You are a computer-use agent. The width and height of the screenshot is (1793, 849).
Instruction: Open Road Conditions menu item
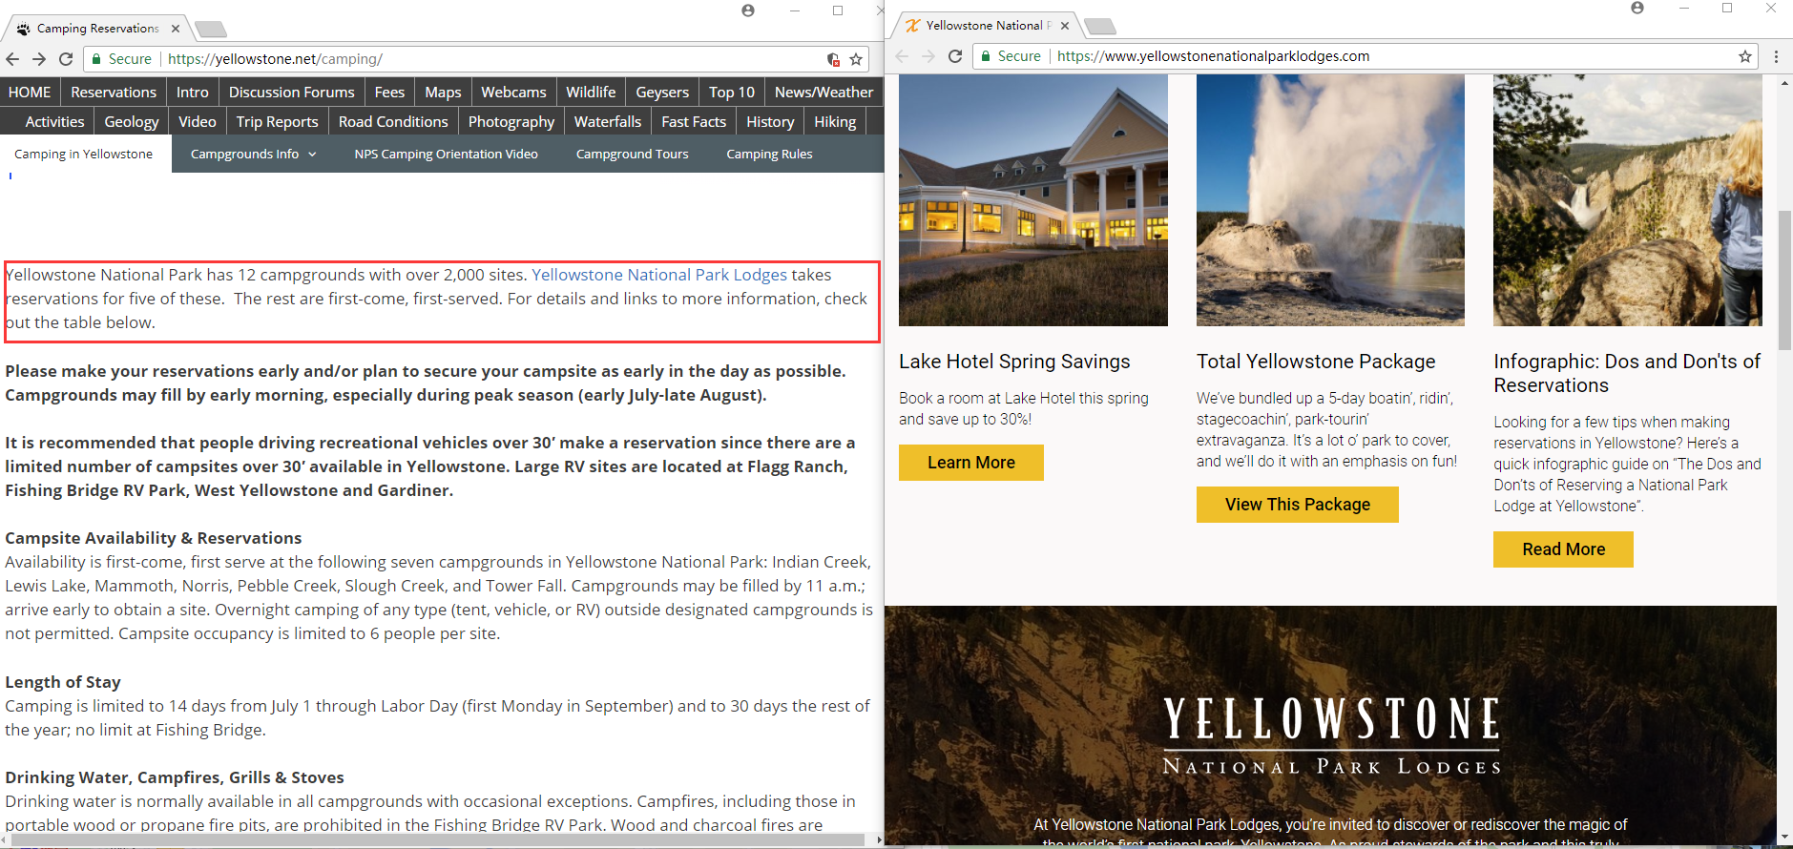coord(393,122)
